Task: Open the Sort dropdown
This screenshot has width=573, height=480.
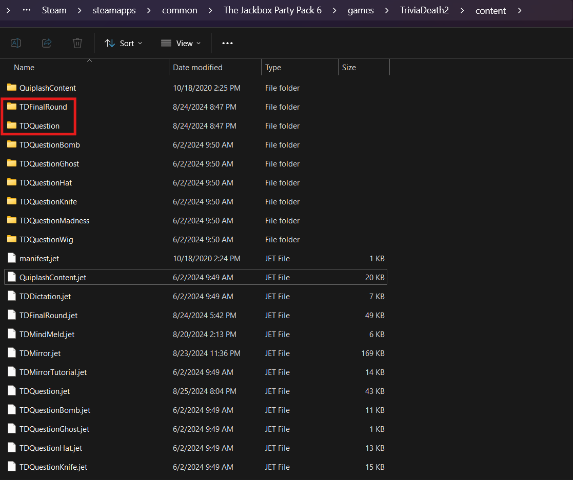Action: 124,43
